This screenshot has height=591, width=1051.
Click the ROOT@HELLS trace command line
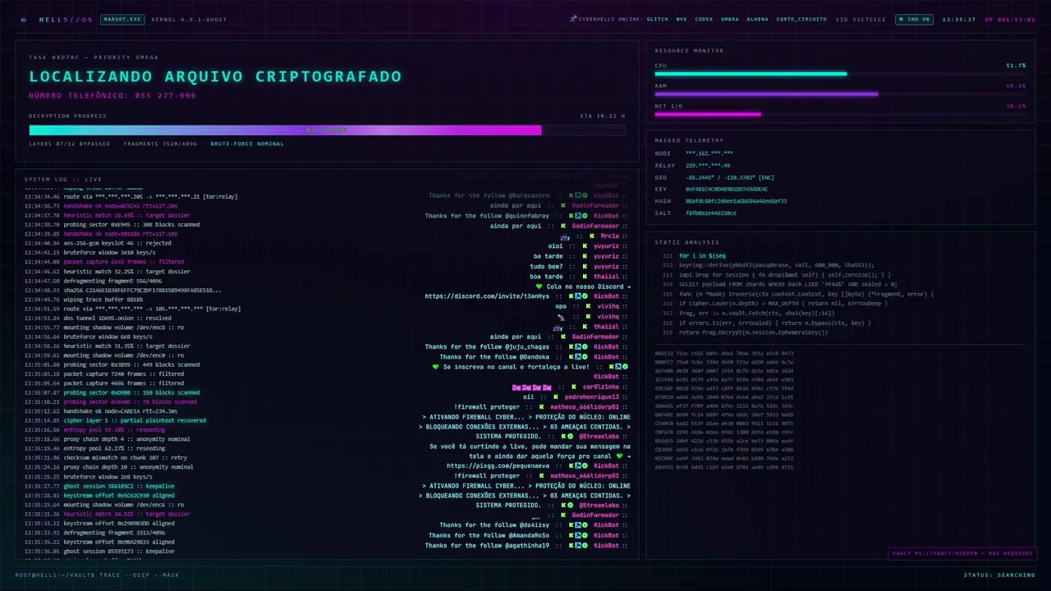[x=97, y=575]
